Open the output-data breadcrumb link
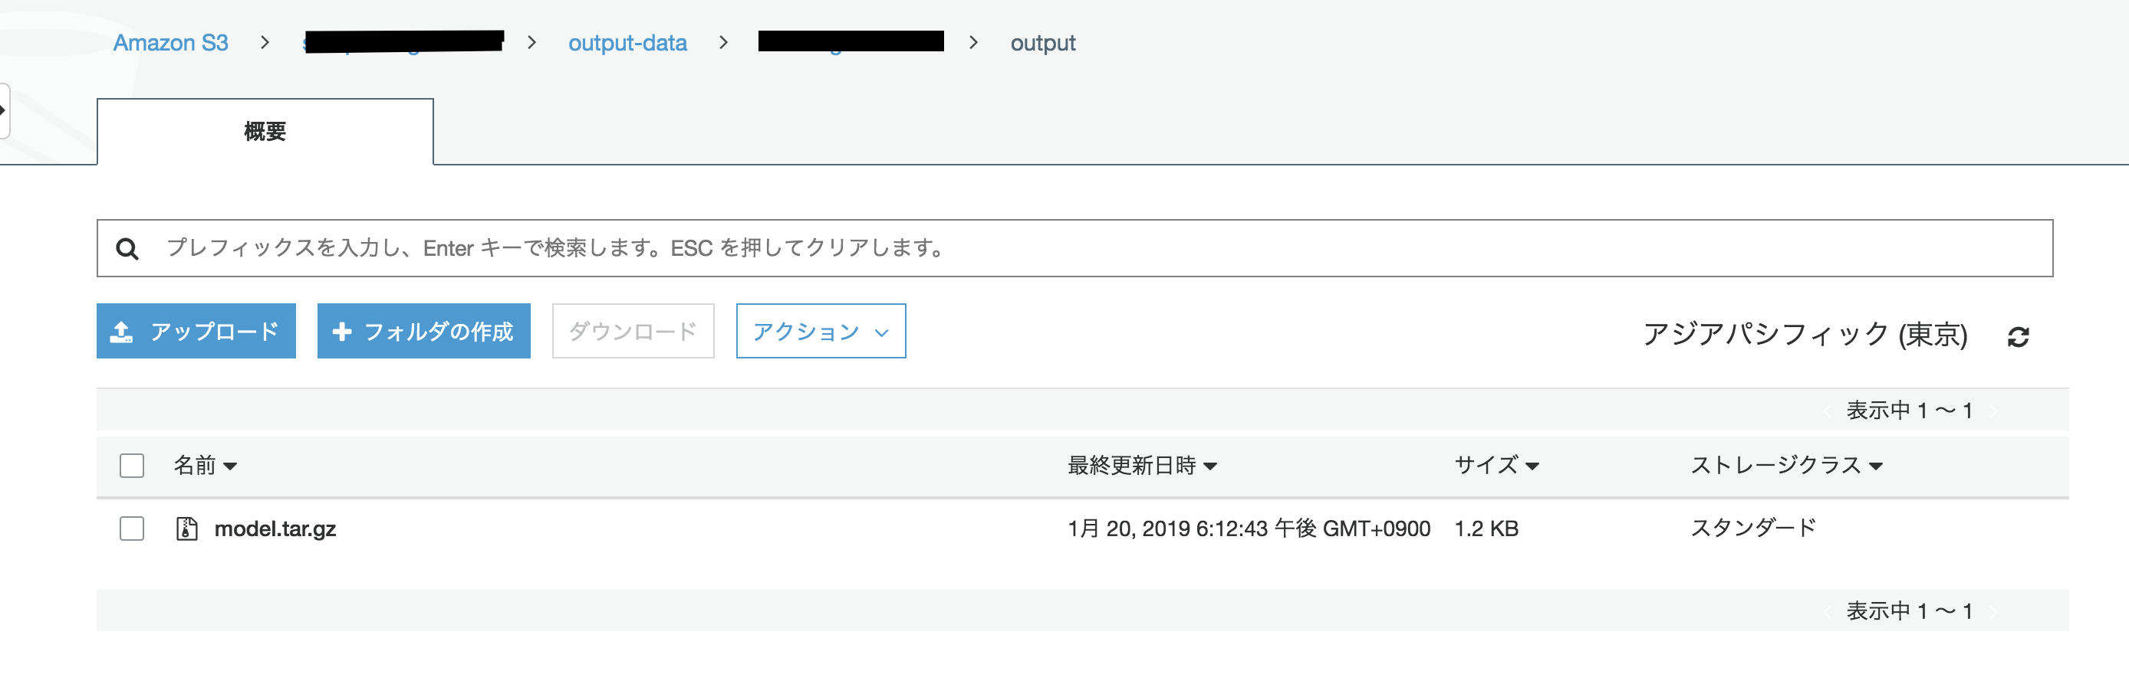Screen dimensions: 2129x697 [x=627, y=43]
